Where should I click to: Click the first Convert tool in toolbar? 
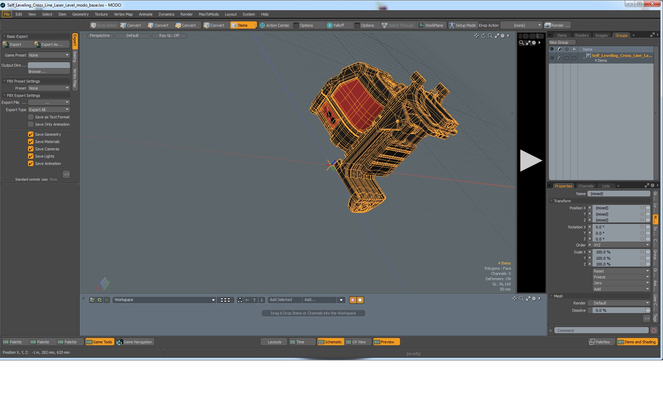click(x=131, y=25)
